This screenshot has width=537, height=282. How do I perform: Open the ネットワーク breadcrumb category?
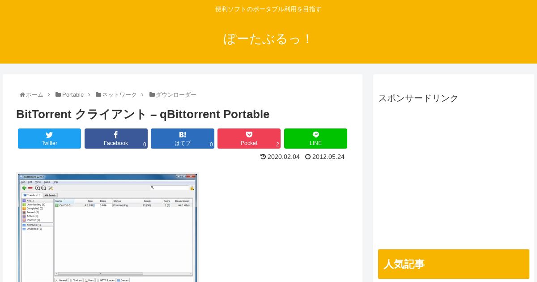click(119, 95)
